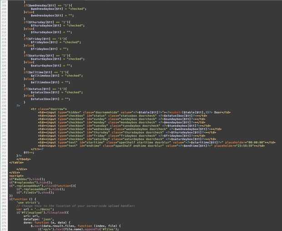Image resolution: width=282 pixels, height=231 pixels.
Task: Click the closing </tr><? line
Action: [x=37, y=149]
